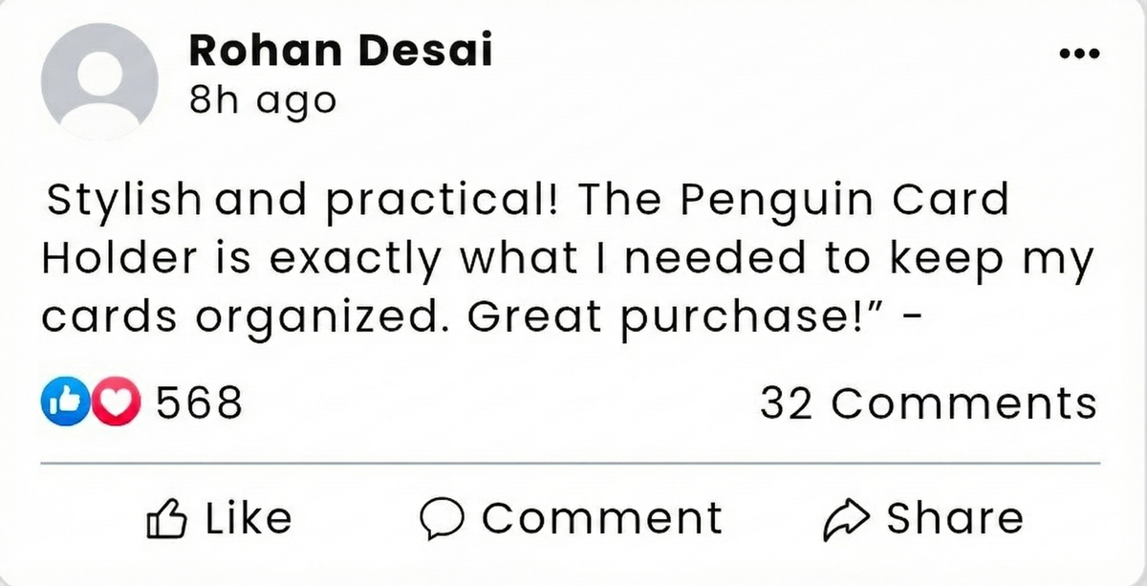Toggle a Like on the post

pyautogui.click(x=223, y=517)
